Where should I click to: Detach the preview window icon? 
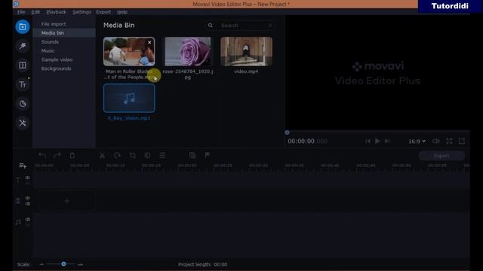pos(461,141)
